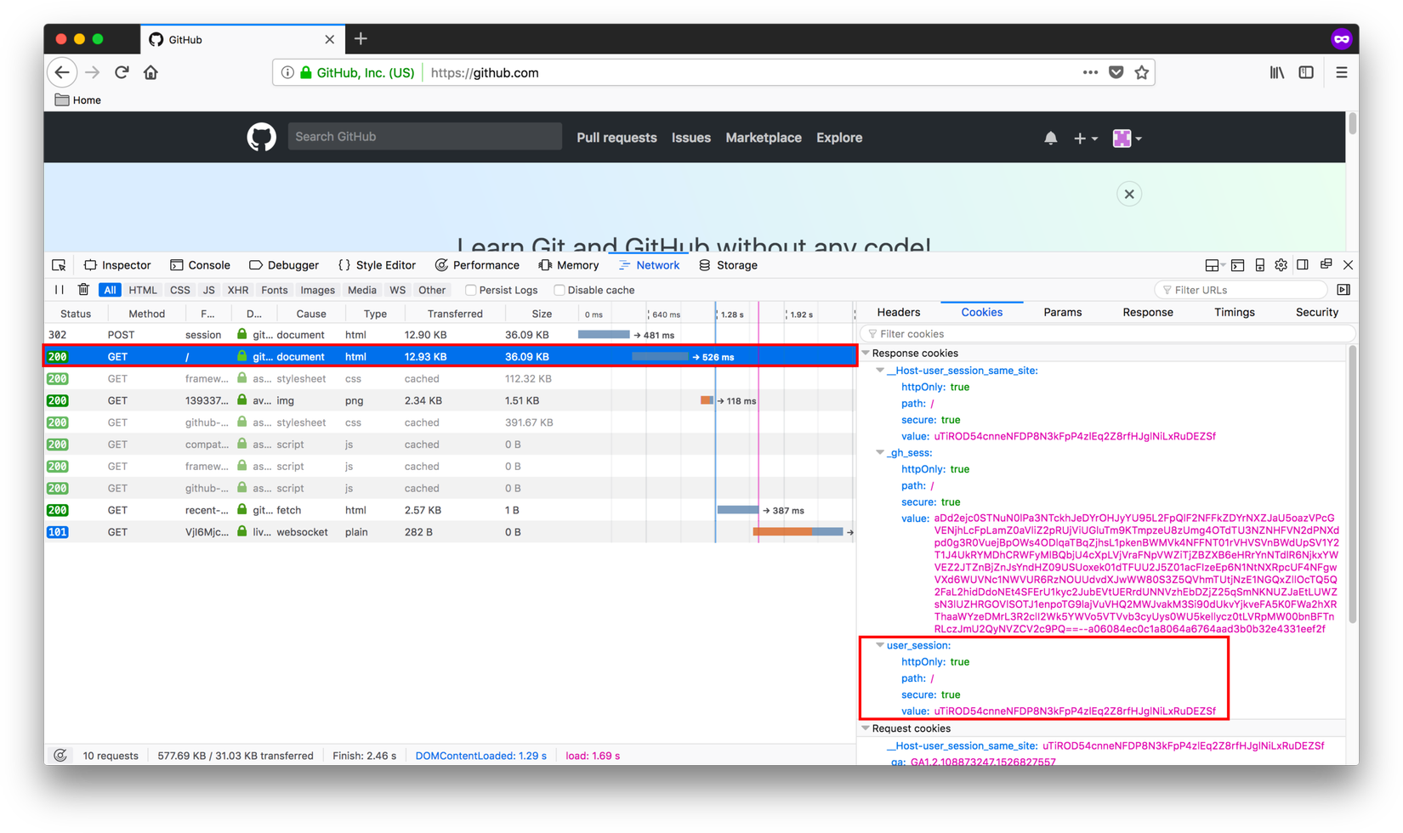Collapse the Response cookies section

pos(866,353)
